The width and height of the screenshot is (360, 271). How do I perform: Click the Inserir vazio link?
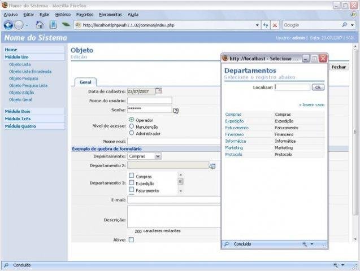311,105
